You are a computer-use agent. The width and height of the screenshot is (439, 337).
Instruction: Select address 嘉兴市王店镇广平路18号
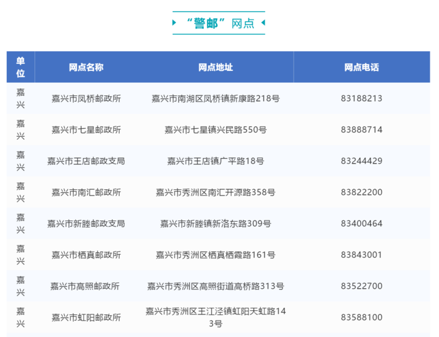tap(216, 161)
